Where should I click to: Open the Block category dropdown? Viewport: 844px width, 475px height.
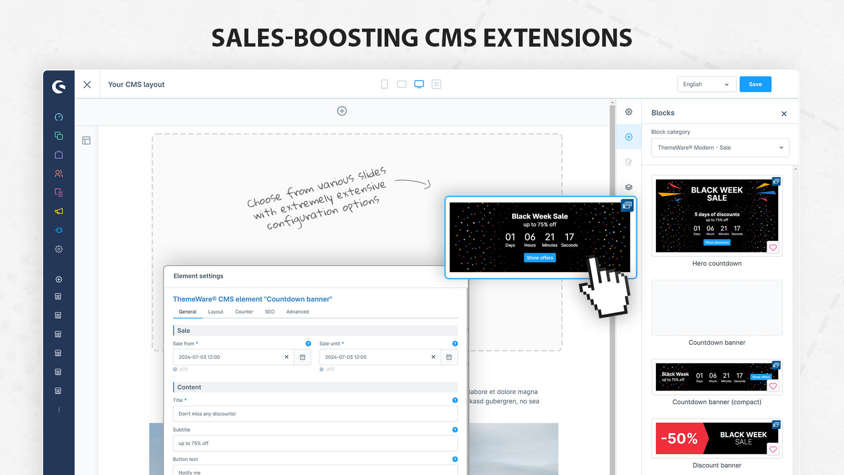[719, 147]
